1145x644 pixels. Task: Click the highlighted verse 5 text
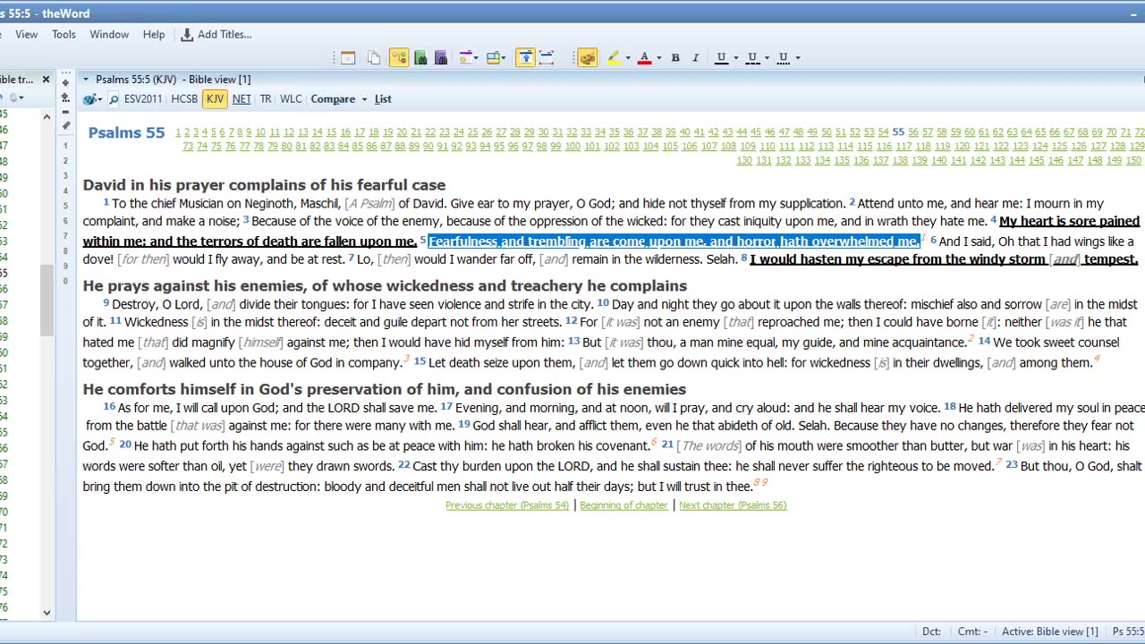tap(674, 241)
